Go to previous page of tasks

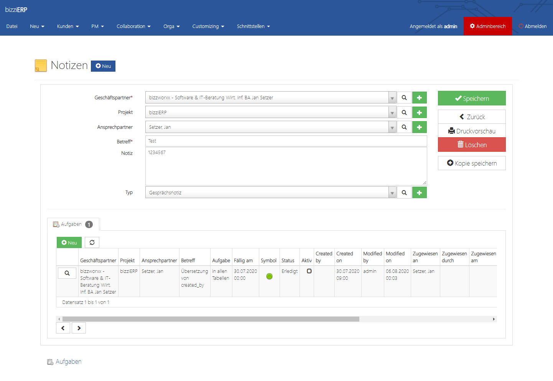pos(63,328)
